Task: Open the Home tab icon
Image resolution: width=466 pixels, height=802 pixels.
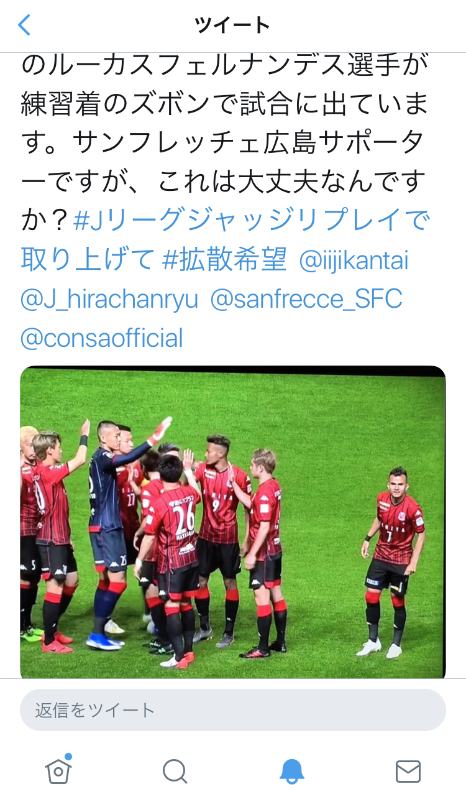Action: click(x=58, y=770)
